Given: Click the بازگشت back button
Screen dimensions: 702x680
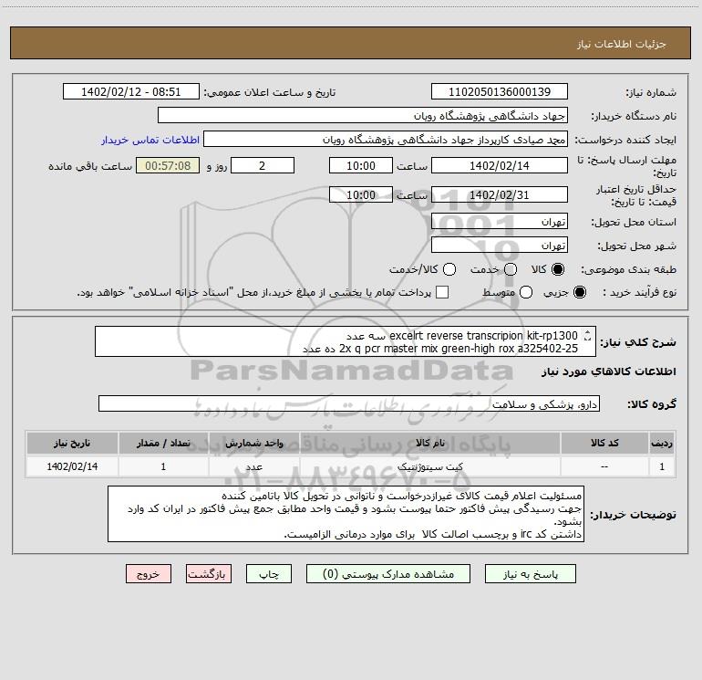Looking at the screenshot, I should (x=209, y=574).
